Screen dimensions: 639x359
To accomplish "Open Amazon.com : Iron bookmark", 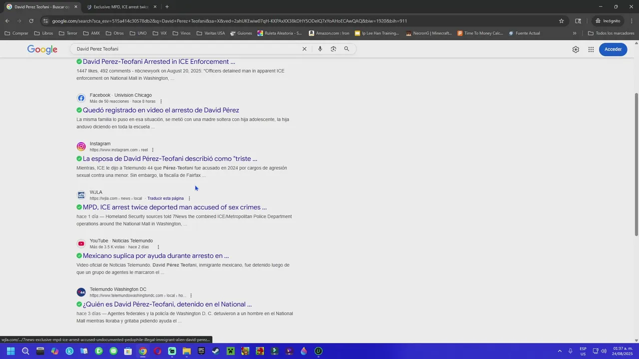I will (x=329, y=33).
